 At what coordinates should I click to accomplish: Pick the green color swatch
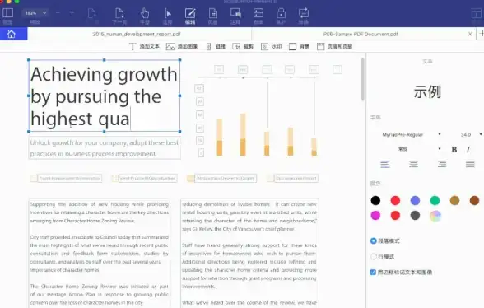(435, 200)
